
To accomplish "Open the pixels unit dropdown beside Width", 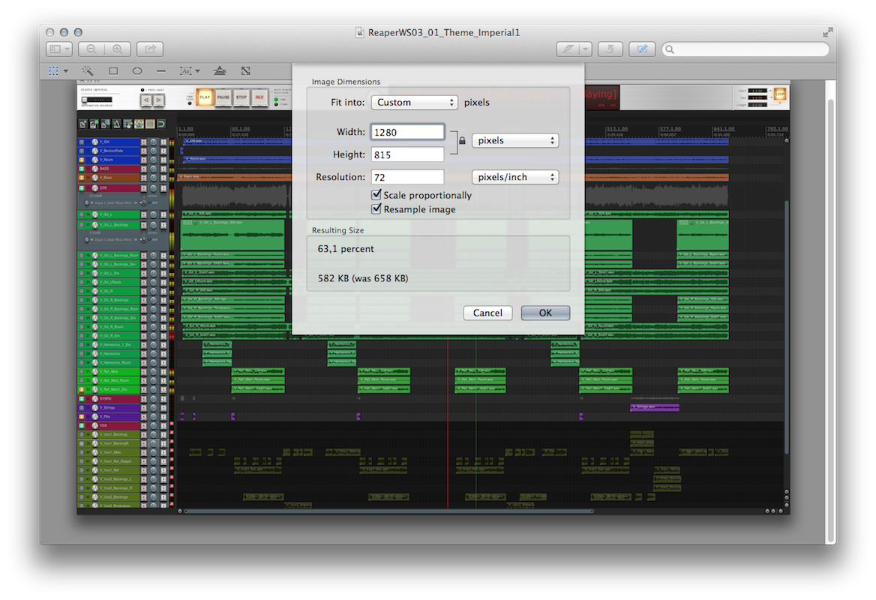I will click(x=515, y=140).
